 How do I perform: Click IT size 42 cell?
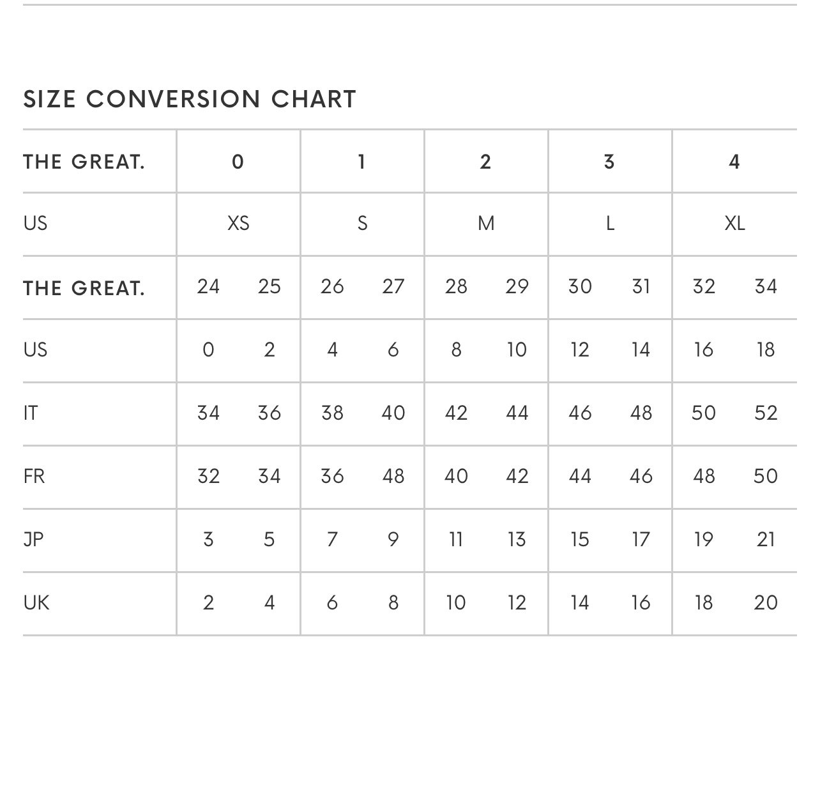click(x=456, y=413)
